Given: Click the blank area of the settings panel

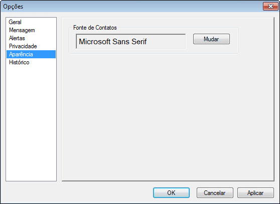Looking at the screenshot, I should (168, 116).
